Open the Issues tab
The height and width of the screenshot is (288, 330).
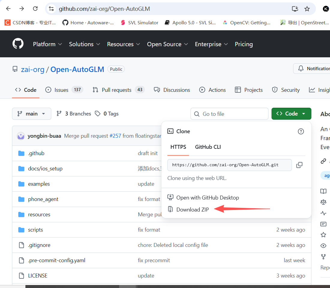coord(64,90)
